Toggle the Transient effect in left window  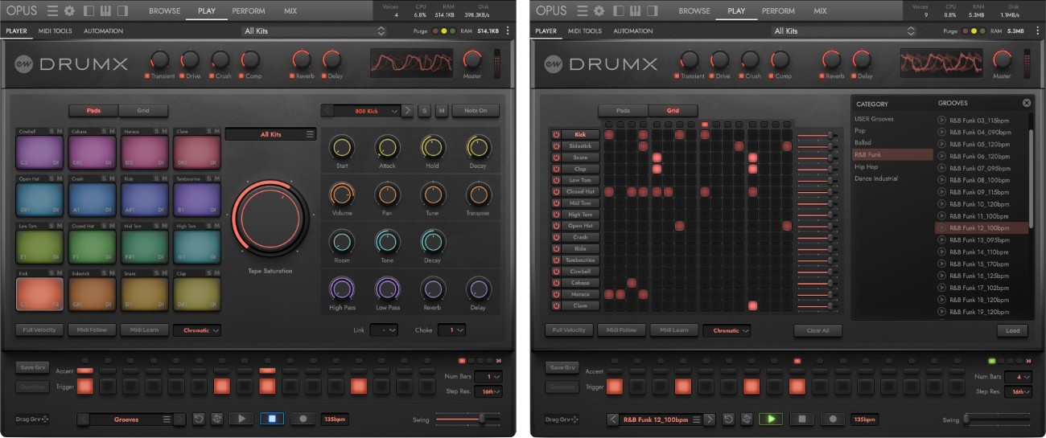(147, 76)
